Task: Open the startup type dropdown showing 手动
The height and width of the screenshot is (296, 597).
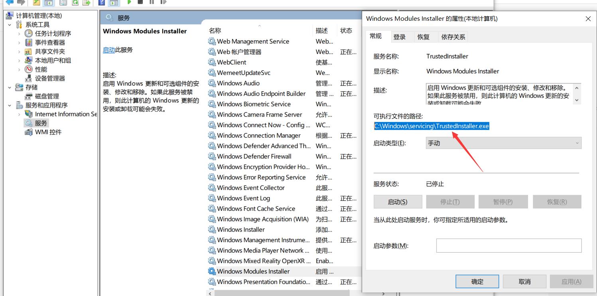Action: (x=504, y=143)
